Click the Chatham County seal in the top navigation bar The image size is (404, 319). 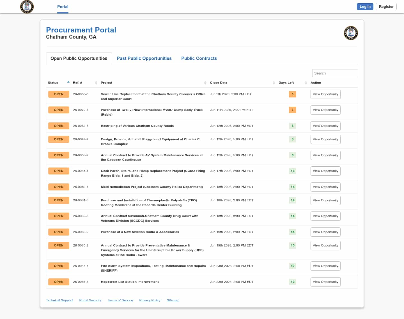[27, 7]
